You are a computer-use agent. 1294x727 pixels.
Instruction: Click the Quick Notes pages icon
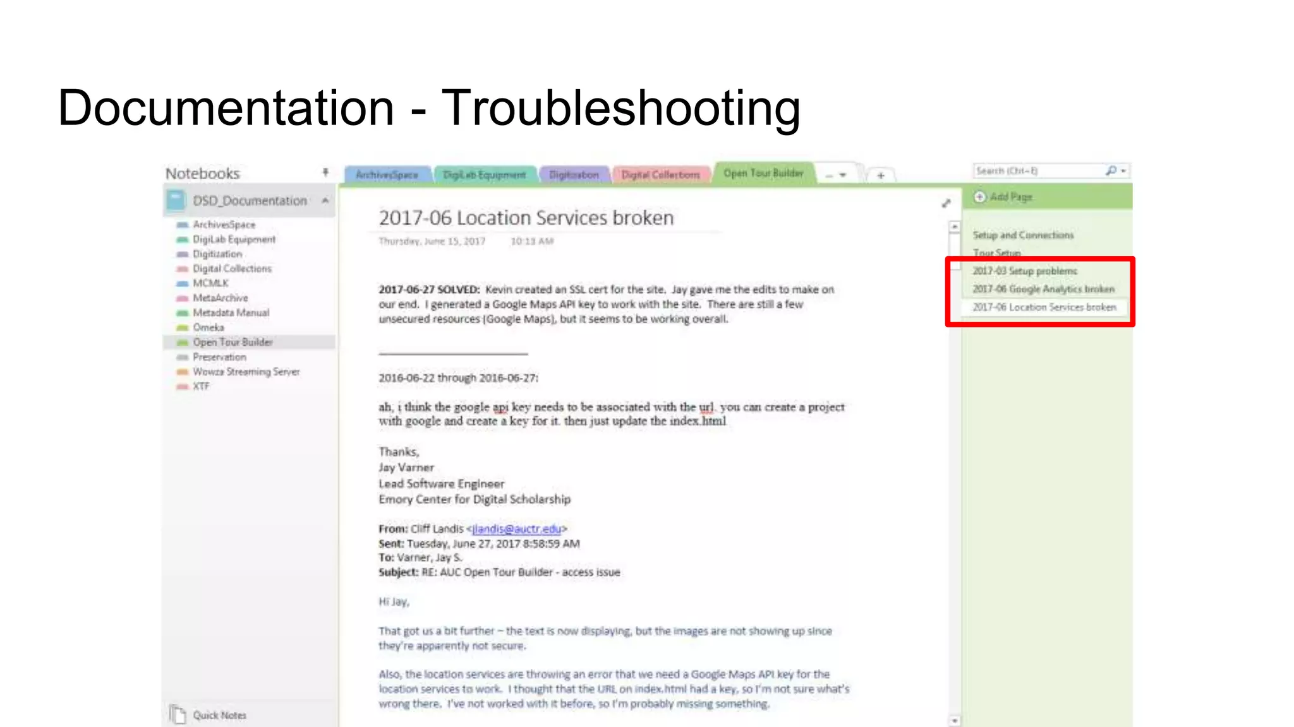178,714
